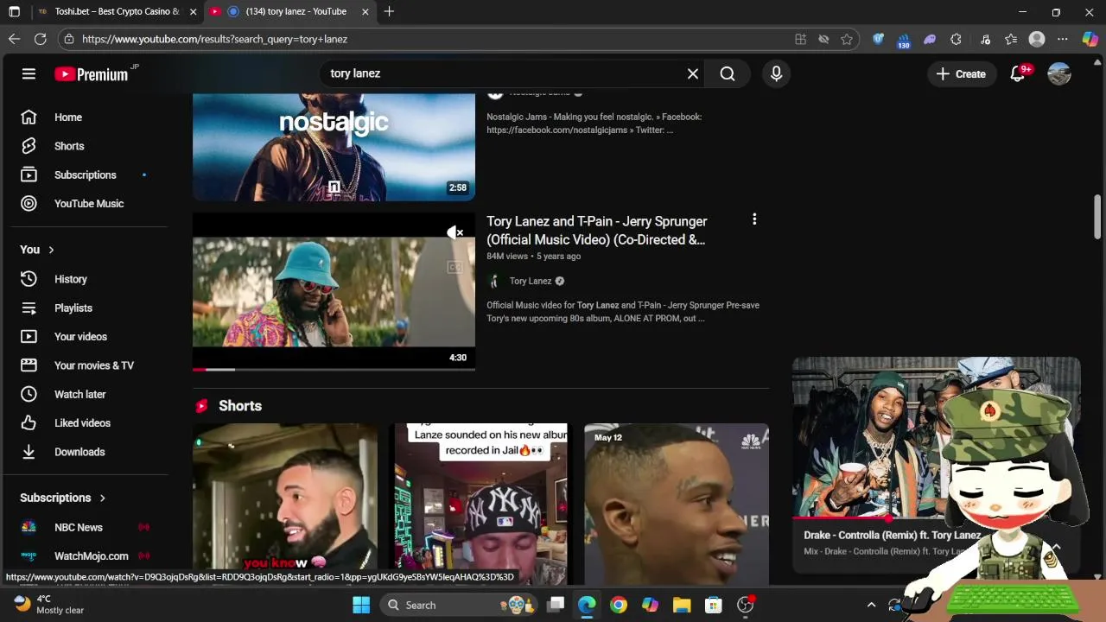
Task: Add page to favorites with the star
Action: (847, 39)
